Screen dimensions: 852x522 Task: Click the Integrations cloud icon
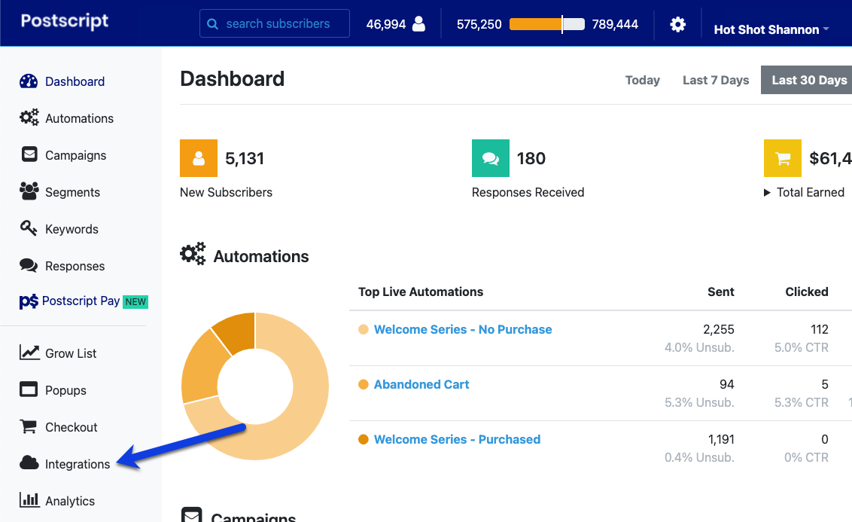coord(29,462)
